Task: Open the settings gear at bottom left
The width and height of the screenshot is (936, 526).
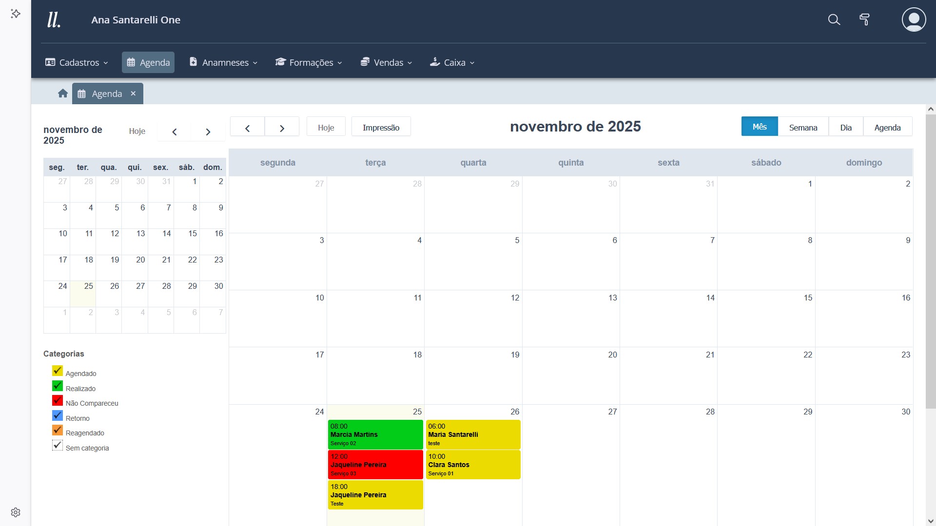Action: [16, 512]
